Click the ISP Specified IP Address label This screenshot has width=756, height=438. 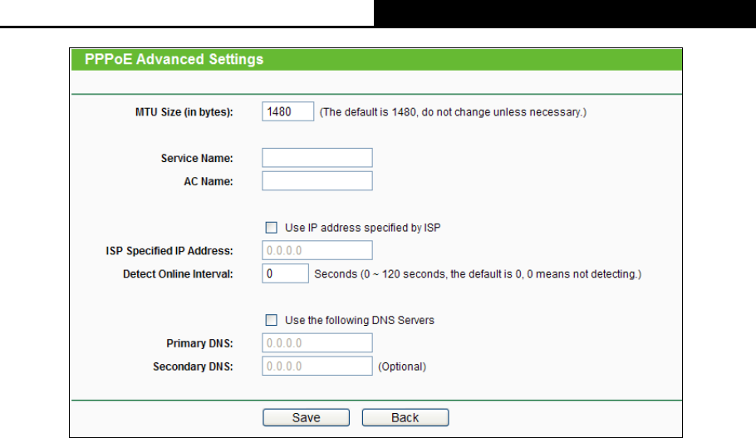169,251
